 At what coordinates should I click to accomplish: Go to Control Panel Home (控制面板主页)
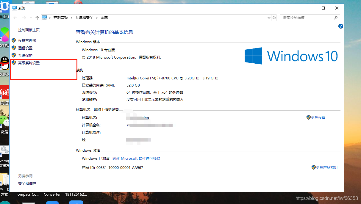(29, 30)
